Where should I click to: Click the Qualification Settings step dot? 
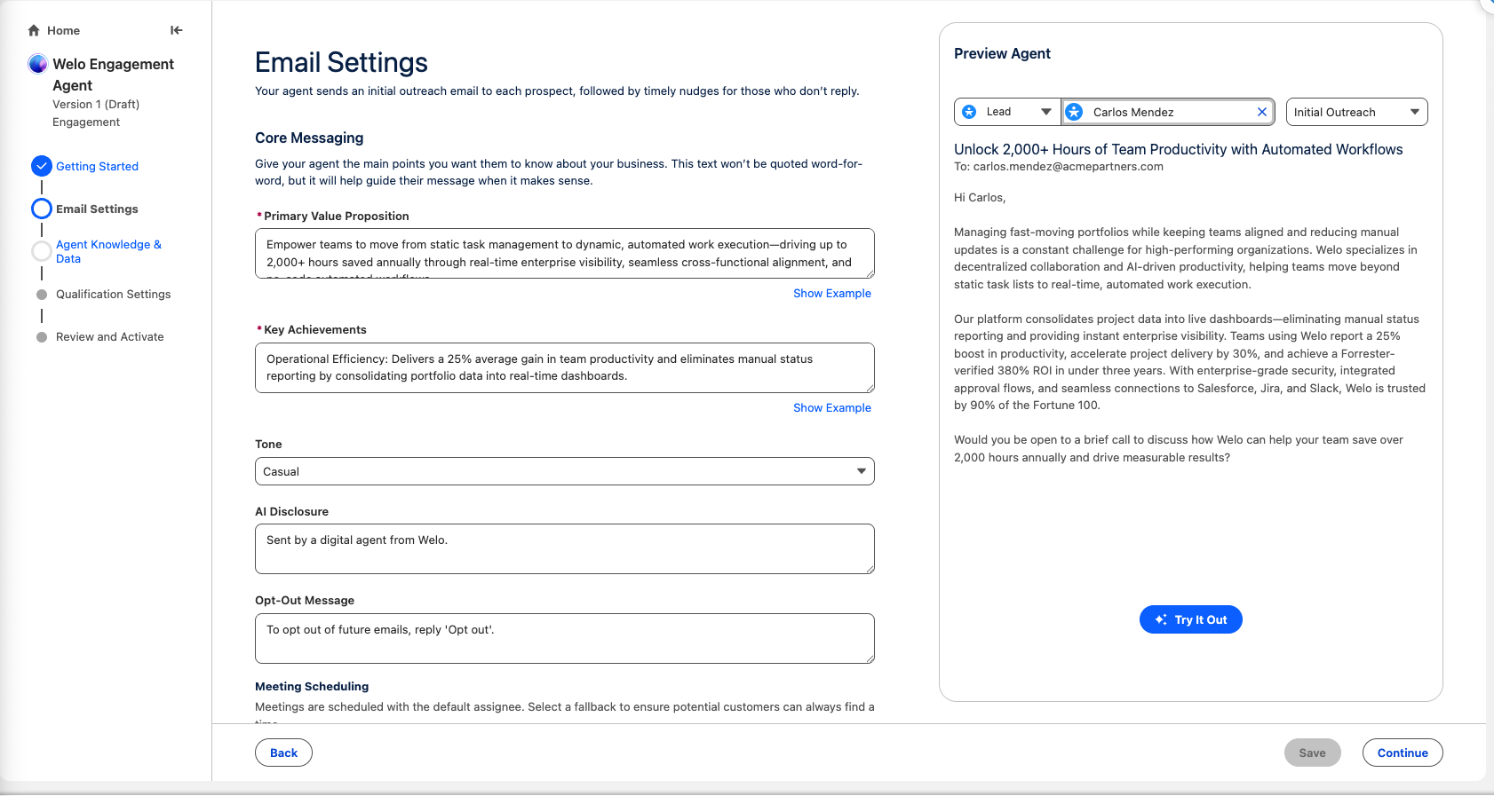(42, 295)
